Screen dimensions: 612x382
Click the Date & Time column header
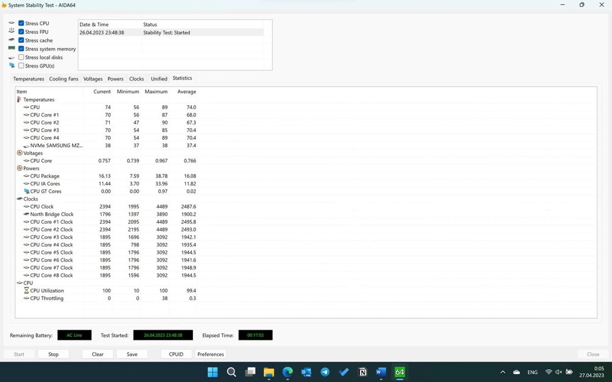[x=110, y=25]
